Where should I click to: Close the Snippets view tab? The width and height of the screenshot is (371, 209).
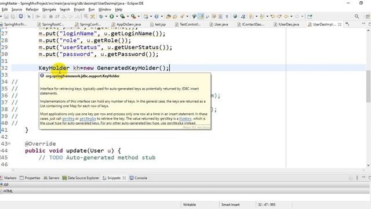coord(124,178)
